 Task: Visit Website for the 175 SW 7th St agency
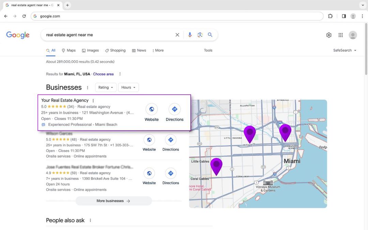click(x=149, y=143)
